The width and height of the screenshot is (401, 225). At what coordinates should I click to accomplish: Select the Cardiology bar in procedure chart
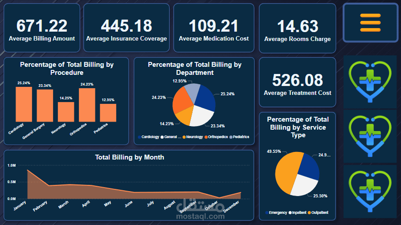pyautogui.click(x=24, y=104)
